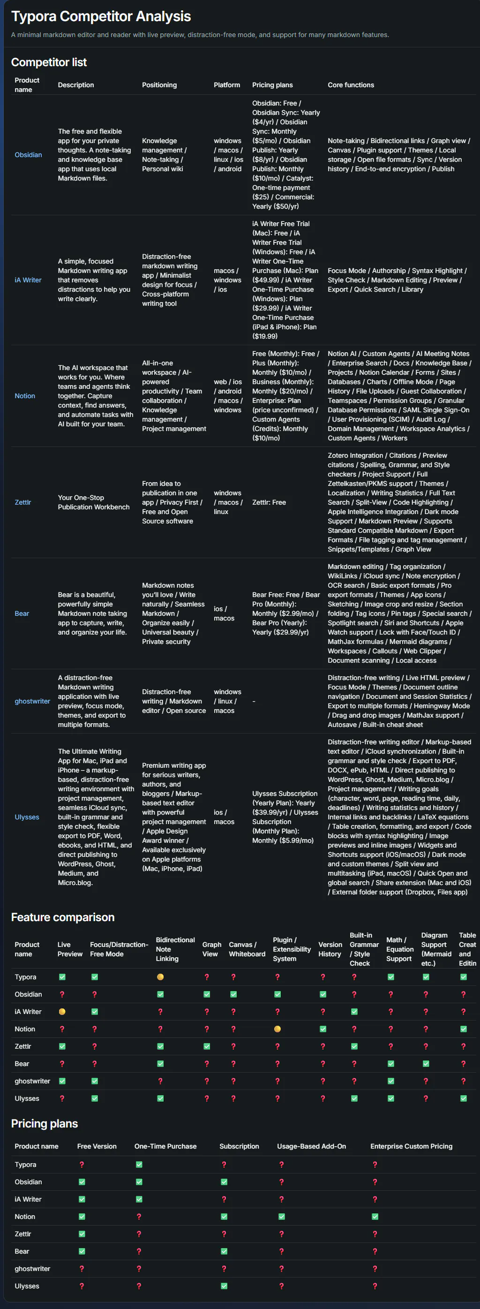Click Ulysses' Subscription check icon in Pricing
This screenshot has height=1309, width=480.
pos(224,1286)
